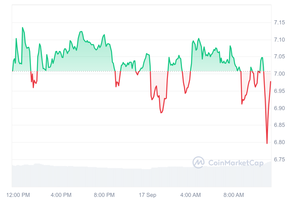The width and height of the screenshot is (304, 203).
Task: Select the 12:00 PM time axis label
Action: click(18, 195)
